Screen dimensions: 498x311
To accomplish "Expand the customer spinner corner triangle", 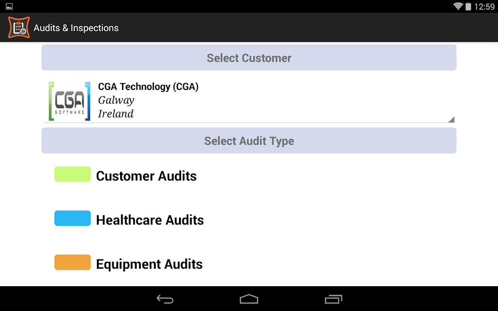I will pyautogui.click(x=451, y=120).
